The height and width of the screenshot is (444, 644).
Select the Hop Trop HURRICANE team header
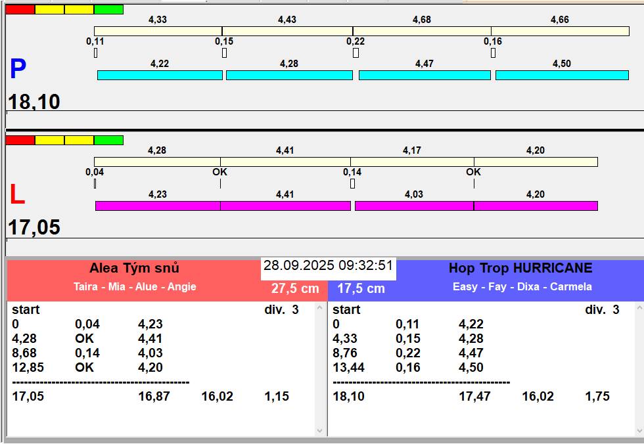[x=520, y=268]
